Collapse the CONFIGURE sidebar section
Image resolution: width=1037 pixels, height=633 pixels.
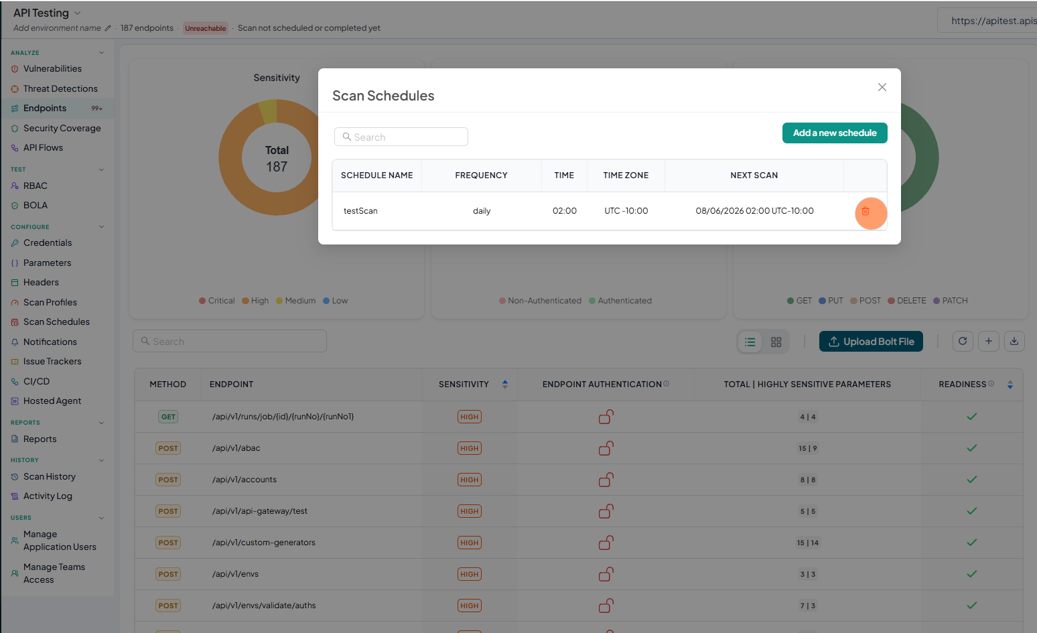pyautogui.click(x=101, y=226)
